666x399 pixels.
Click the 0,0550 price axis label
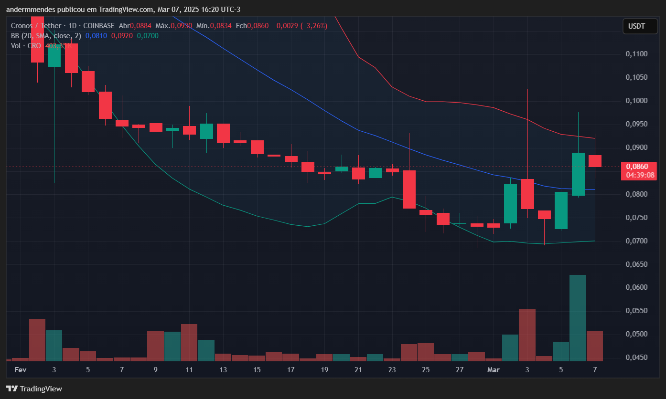(x=636, y=311)
